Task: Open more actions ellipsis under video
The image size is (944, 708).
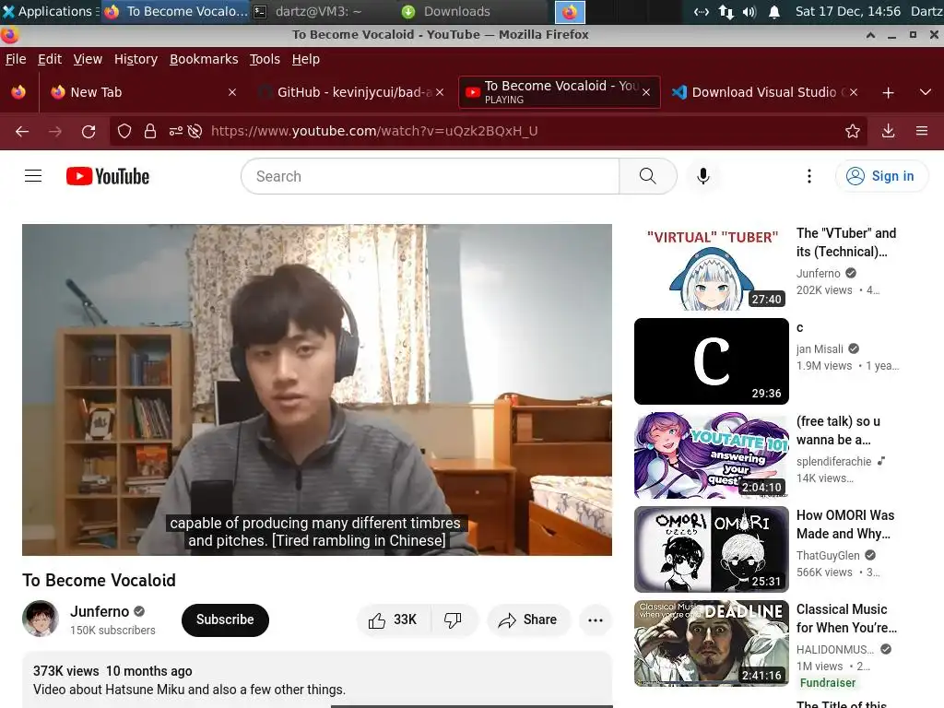Action: (x=596, y=620)
